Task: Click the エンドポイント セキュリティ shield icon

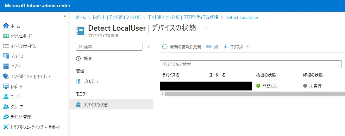Action: [6, 77]
